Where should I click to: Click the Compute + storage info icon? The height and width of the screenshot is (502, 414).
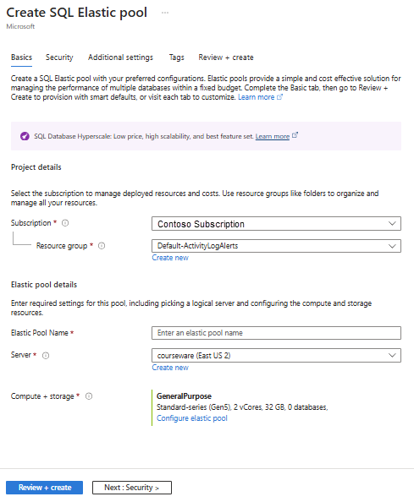(89, 396)
